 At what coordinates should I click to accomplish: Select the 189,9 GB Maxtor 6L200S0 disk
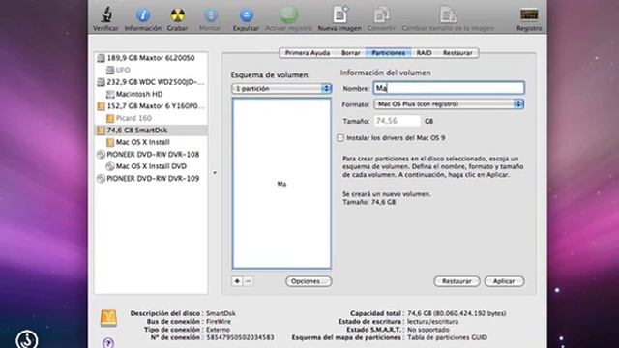click(151, 58)
